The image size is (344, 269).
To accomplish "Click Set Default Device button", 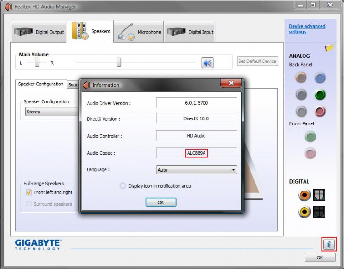I will tap(257, 61).
